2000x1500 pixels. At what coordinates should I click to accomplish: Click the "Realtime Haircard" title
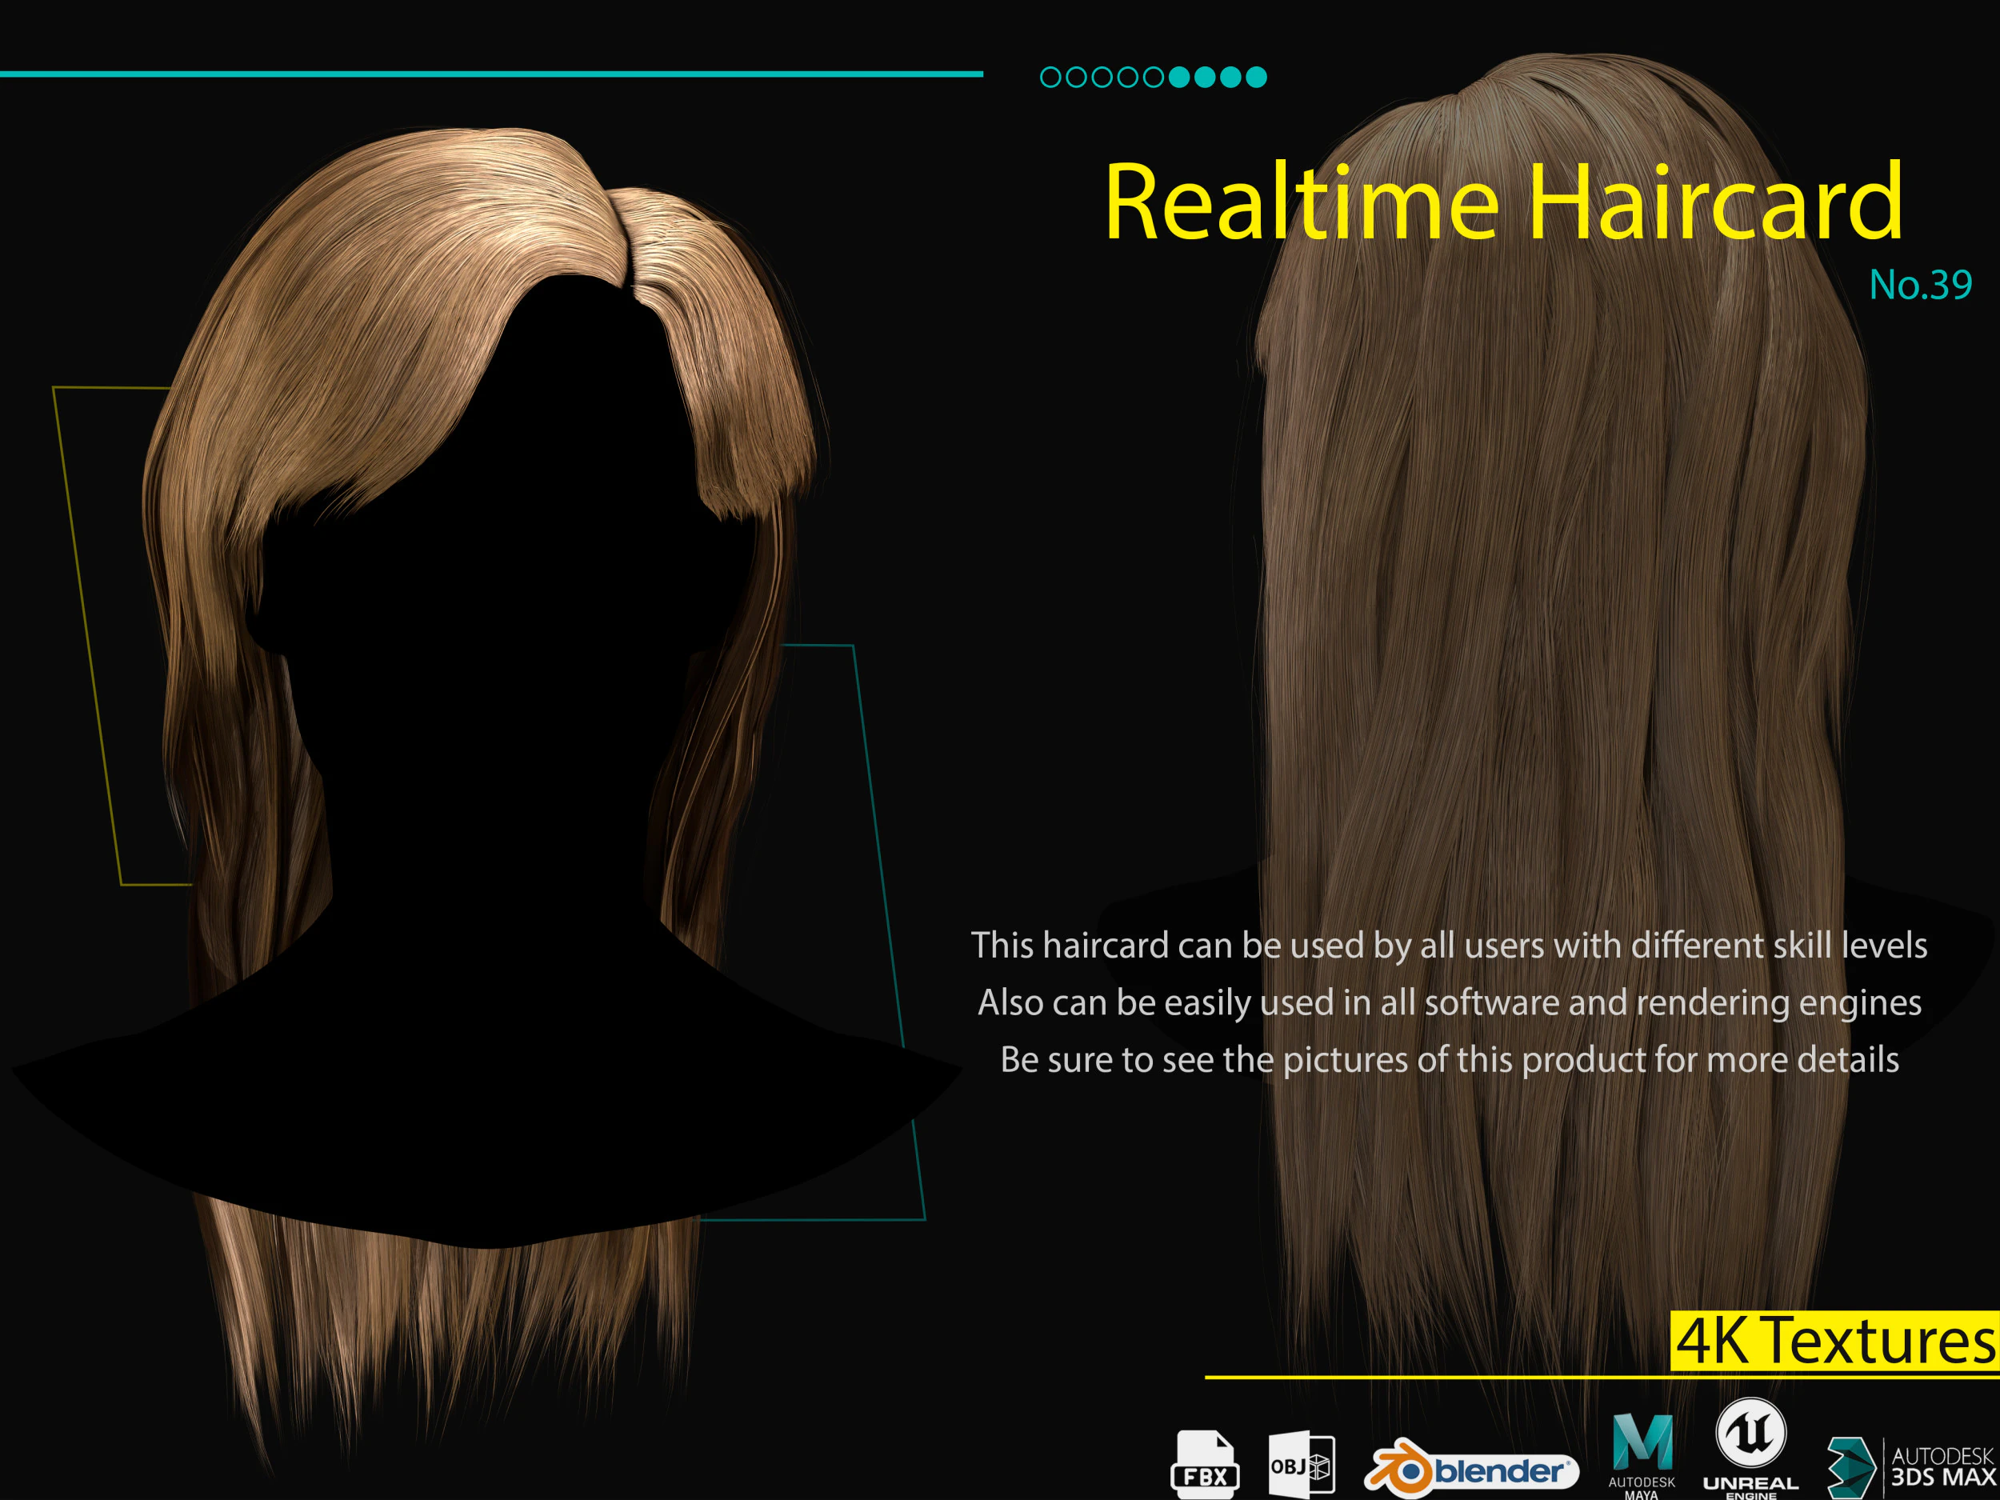pos(1504,201)
